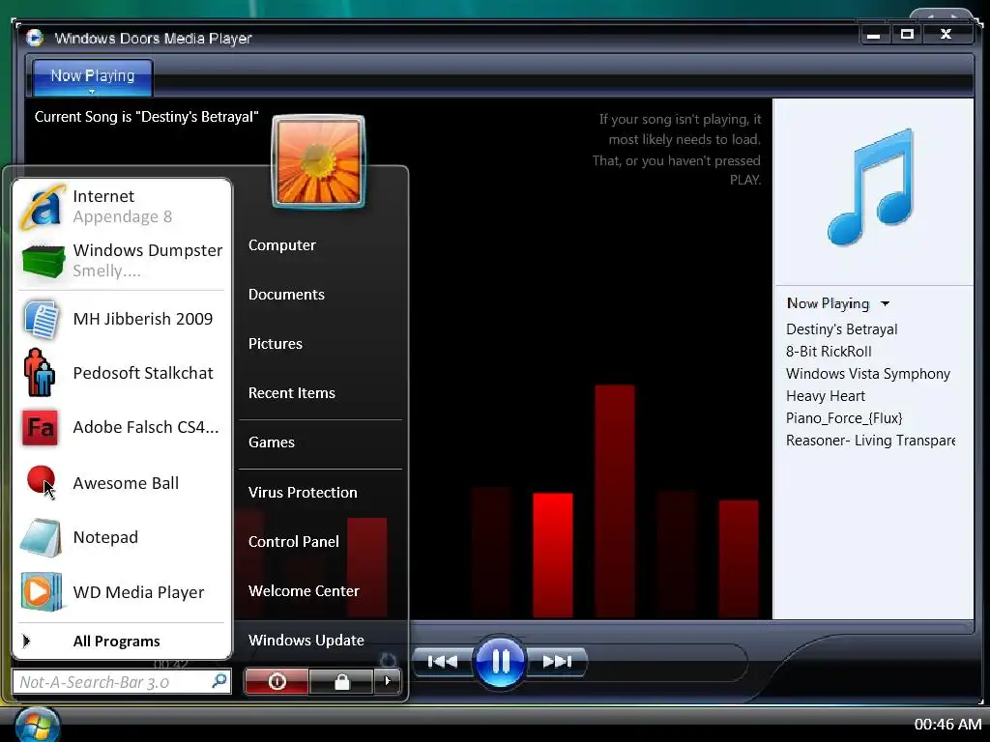Open the Internet Appendage 8 browser icon

[42, 207]
